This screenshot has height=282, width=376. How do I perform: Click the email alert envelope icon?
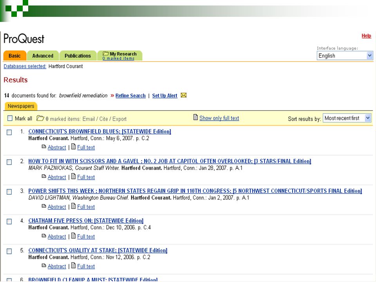point(183,95)
